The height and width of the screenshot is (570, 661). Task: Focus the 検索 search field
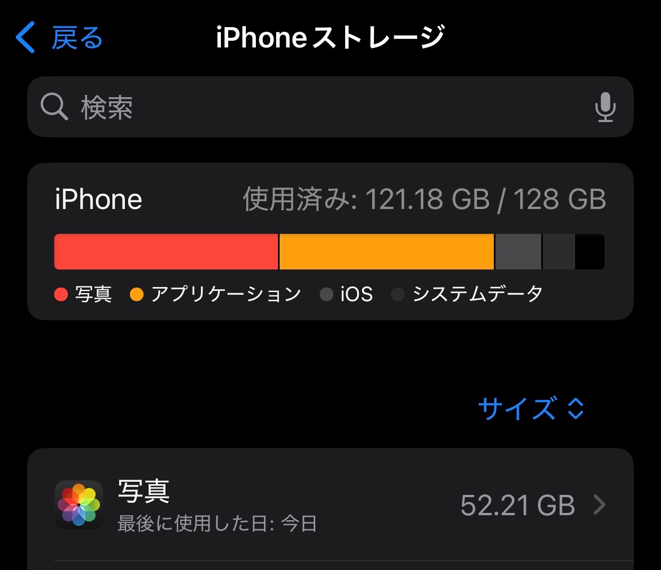[x=330, y=107]
